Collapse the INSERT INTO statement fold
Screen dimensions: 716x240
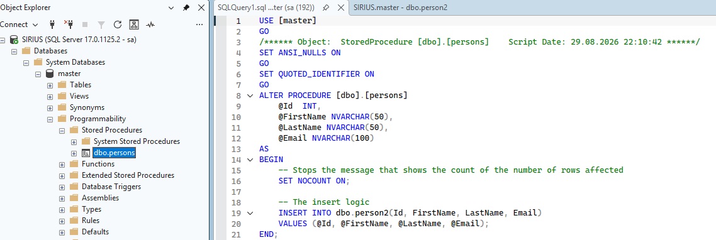click(250, 212)
